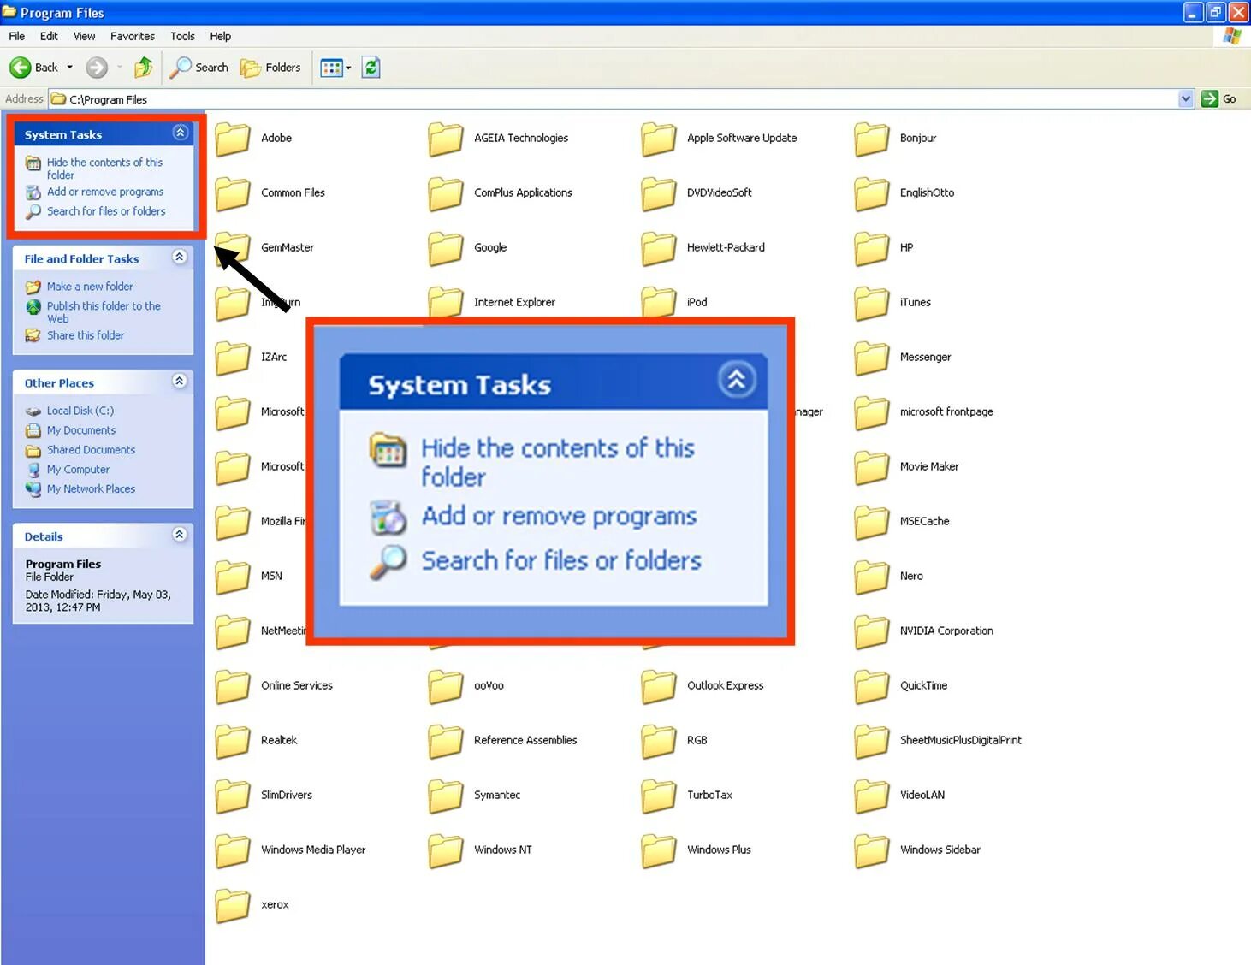Expand the address bar dropdown
Screen dimensions: 1251x965
click(1186, 98)
